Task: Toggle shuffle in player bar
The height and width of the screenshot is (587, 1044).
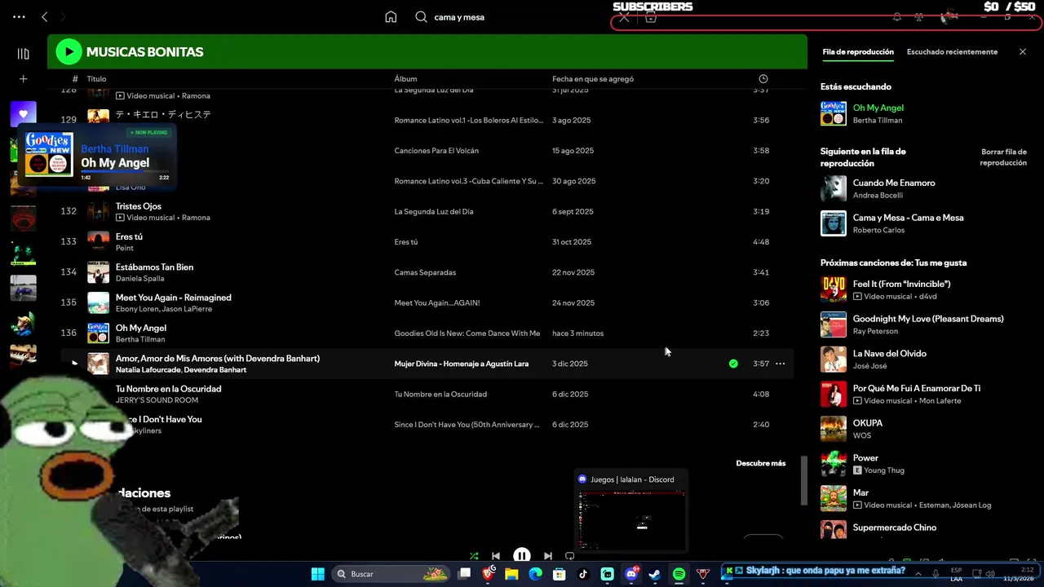Action: point(474,556)
